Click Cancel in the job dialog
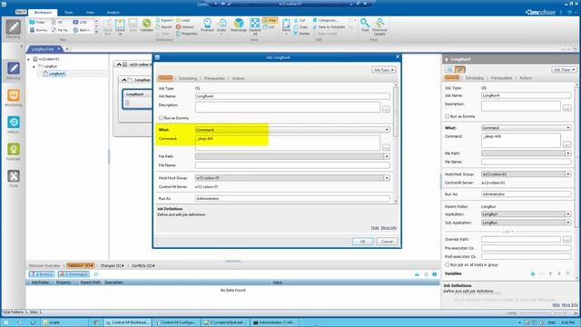Image resolution: width=581 pixels, height=327 pixels. (x=387, y=242)
